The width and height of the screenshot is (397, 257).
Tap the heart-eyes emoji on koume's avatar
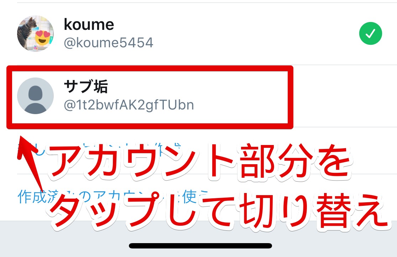[43, 38]
